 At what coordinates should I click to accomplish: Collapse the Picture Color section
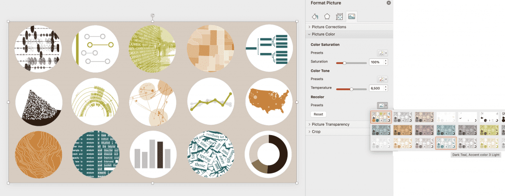(349, 34)
